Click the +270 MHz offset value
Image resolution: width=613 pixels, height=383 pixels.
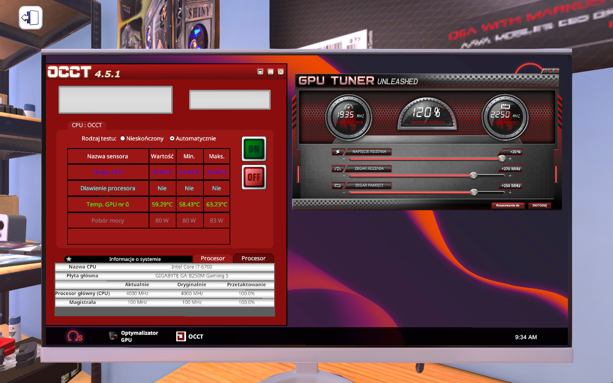(511, 169)
